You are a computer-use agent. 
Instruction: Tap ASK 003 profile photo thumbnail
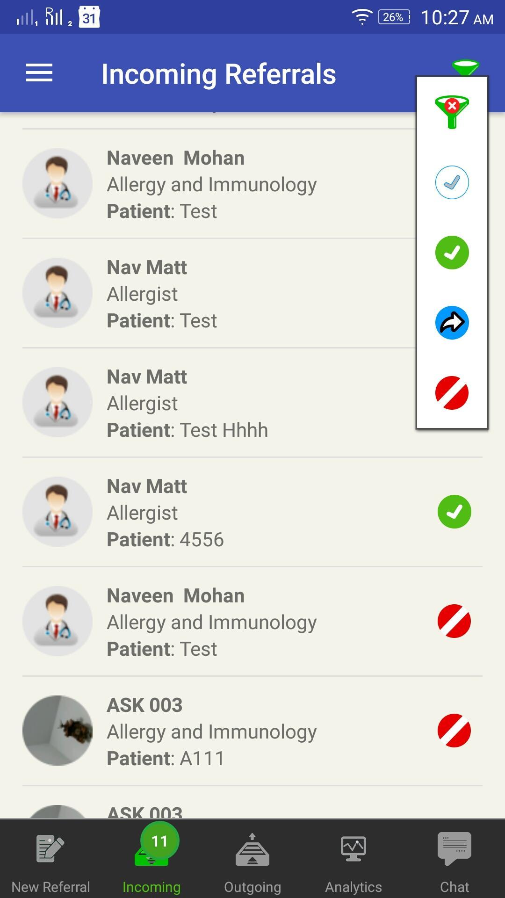58,731
